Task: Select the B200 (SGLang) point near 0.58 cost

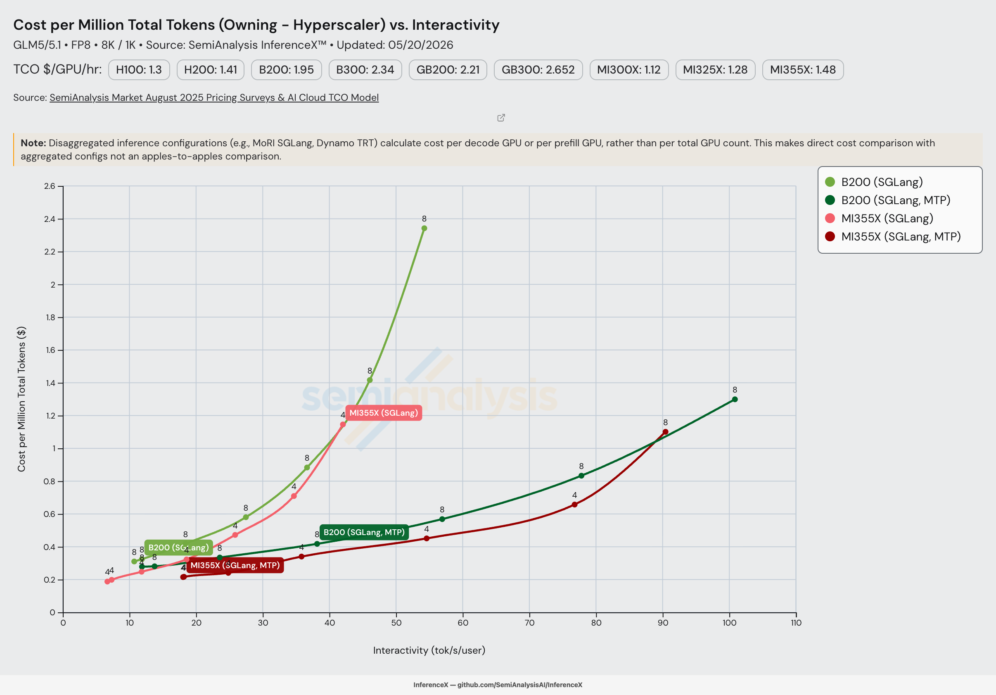Action: click(x=246, y=517)
